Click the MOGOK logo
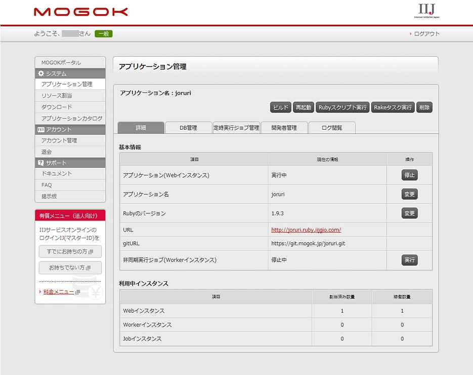Image resolution: width=473 pixels, height=375 pixels. click(x=81, y=12)
